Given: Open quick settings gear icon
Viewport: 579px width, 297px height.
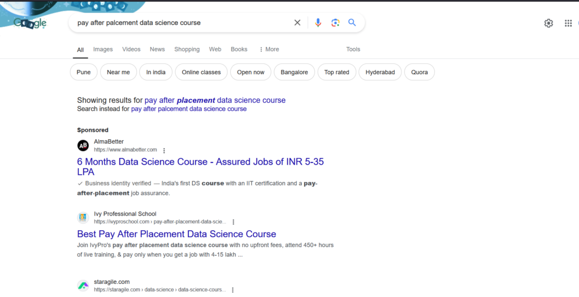Looking at the screenshot, I should [x=548, y=23].
